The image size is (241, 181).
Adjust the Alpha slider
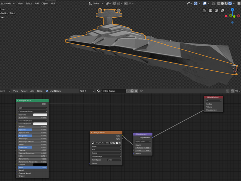point(32,167)
